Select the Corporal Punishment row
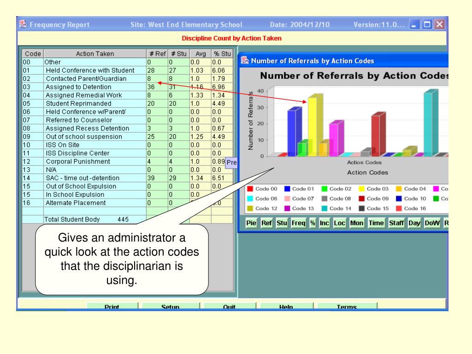The image size is (472, 354). coord(128,161)
